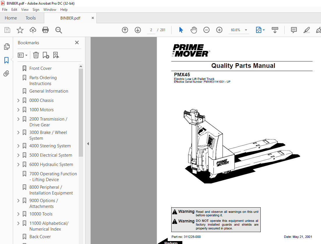Open 7000 Operating Function - Lifting Device bookmark

click(53, 177)
